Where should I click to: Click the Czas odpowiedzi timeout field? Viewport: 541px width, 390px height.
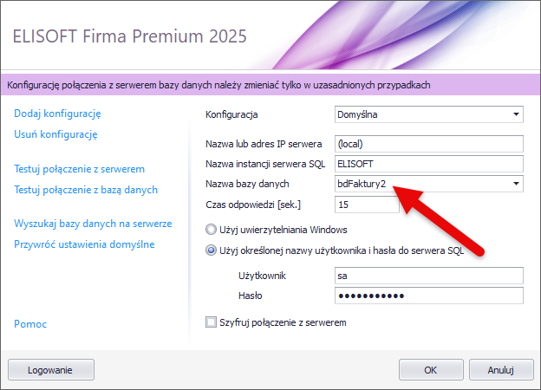(366, 205)
